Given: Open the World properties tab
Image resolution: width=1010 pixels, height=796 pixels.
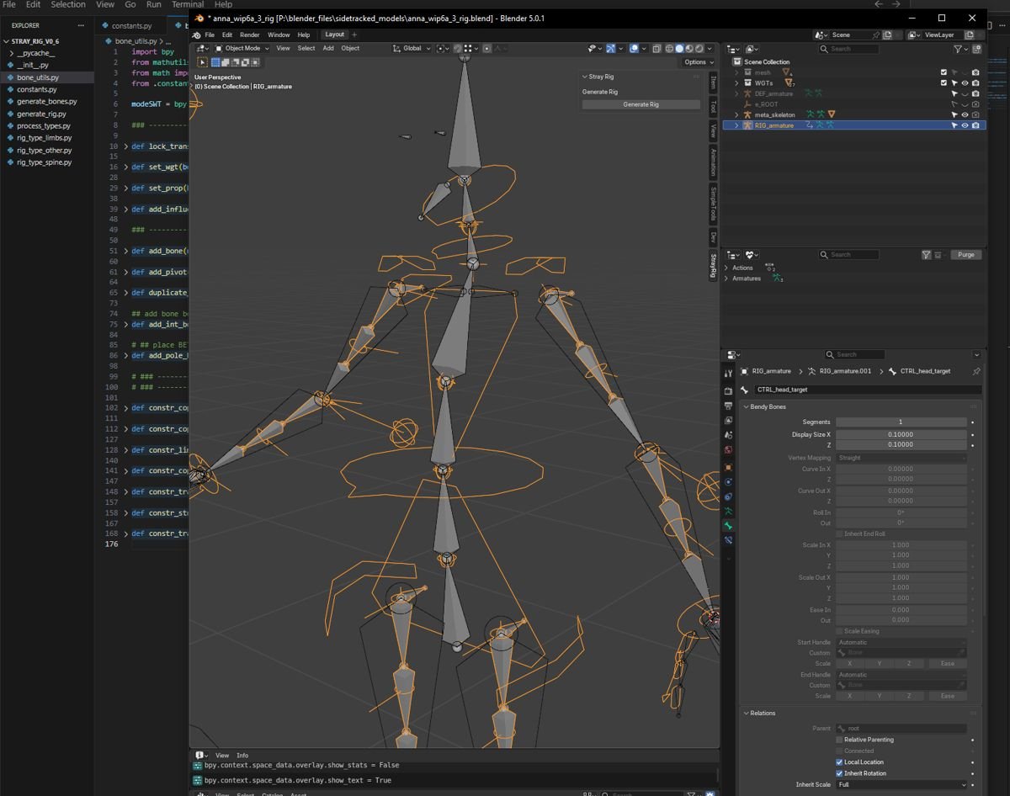Looking at the screenshot, I should pos(729,450).
